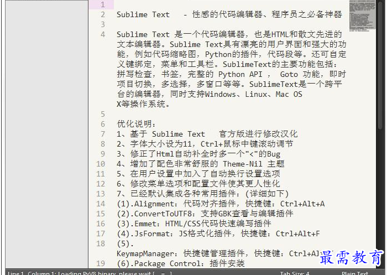Click the empty sidebar panel
Viewport: 387px width, 275px height.
[46, 134]
